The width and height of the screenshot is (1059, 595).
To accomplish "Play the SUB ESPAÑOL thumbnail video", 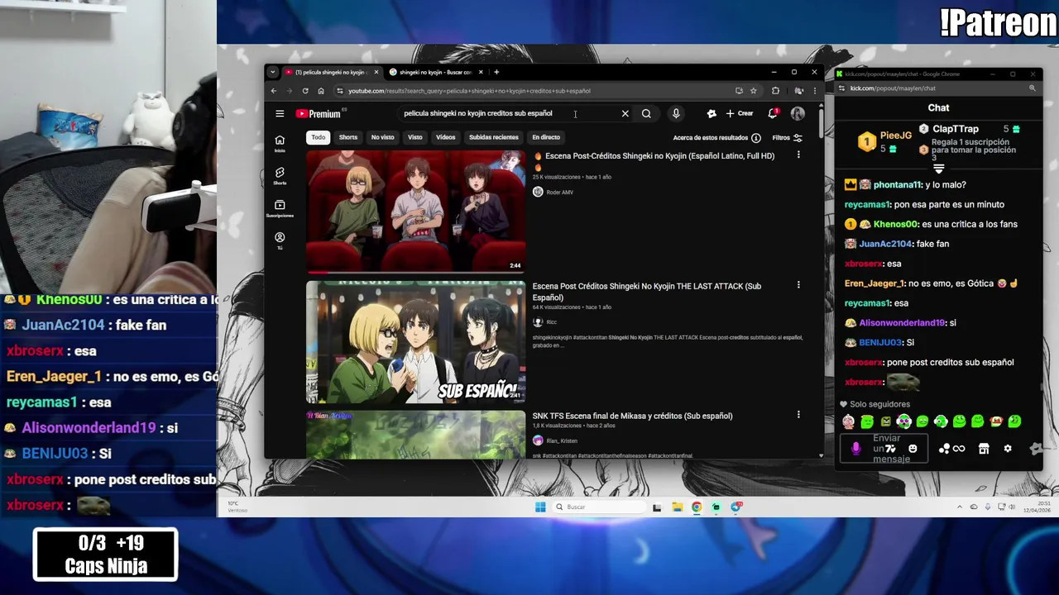I will click(x=415, y=342).
